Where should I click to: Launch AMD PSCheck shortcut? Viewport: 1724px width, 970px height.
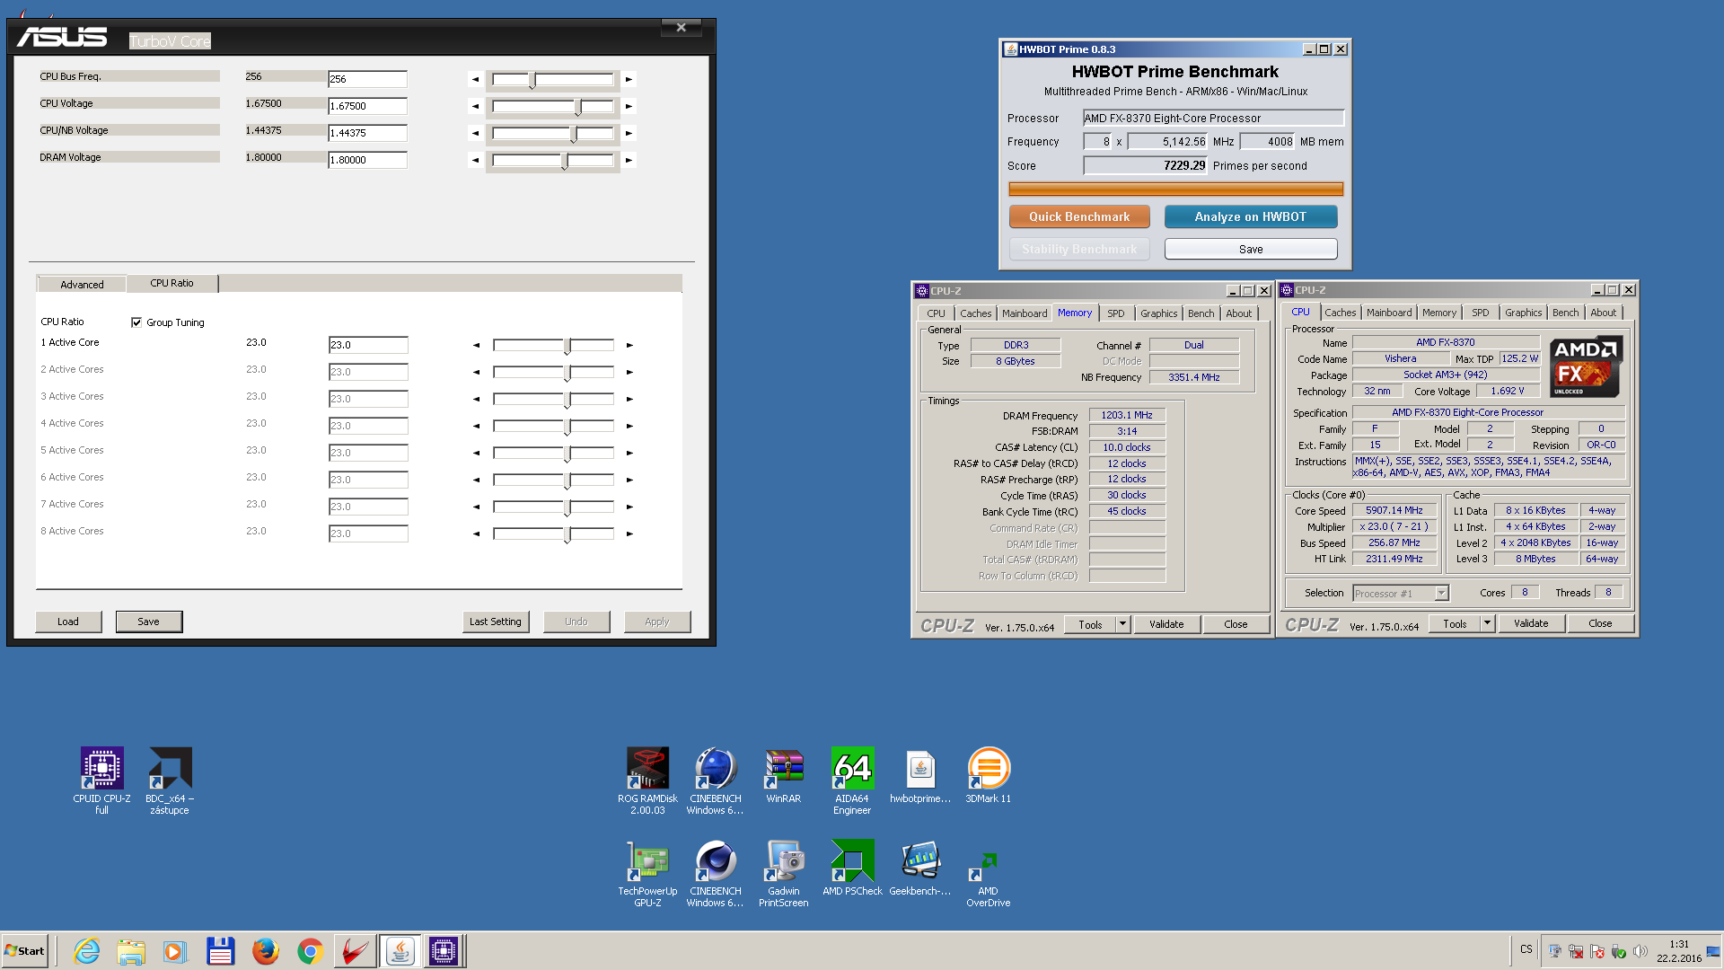click(x=852, y=868)
